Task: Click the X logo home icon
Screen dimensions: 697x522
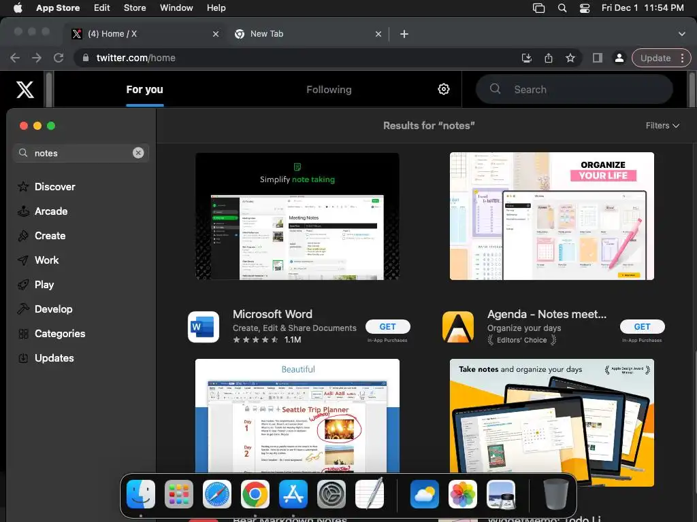Action: click(25, 89)
